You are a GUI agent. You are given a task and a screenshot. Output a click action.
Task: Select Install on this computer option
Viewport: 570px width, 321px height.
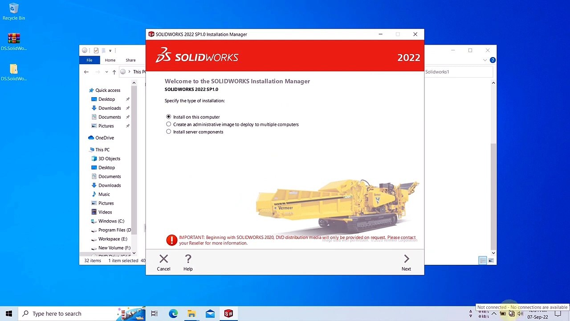pyautogui.click(x=192, y=117)
